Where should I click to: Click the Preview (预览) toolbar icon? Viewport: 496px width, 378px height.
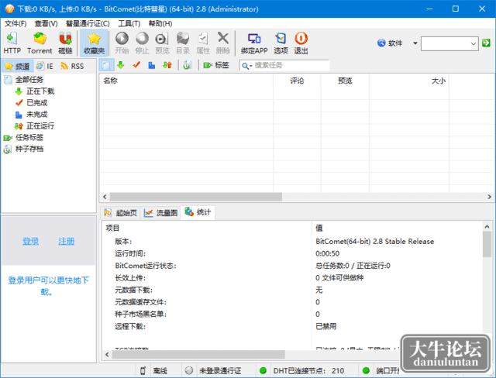(162, 43)
